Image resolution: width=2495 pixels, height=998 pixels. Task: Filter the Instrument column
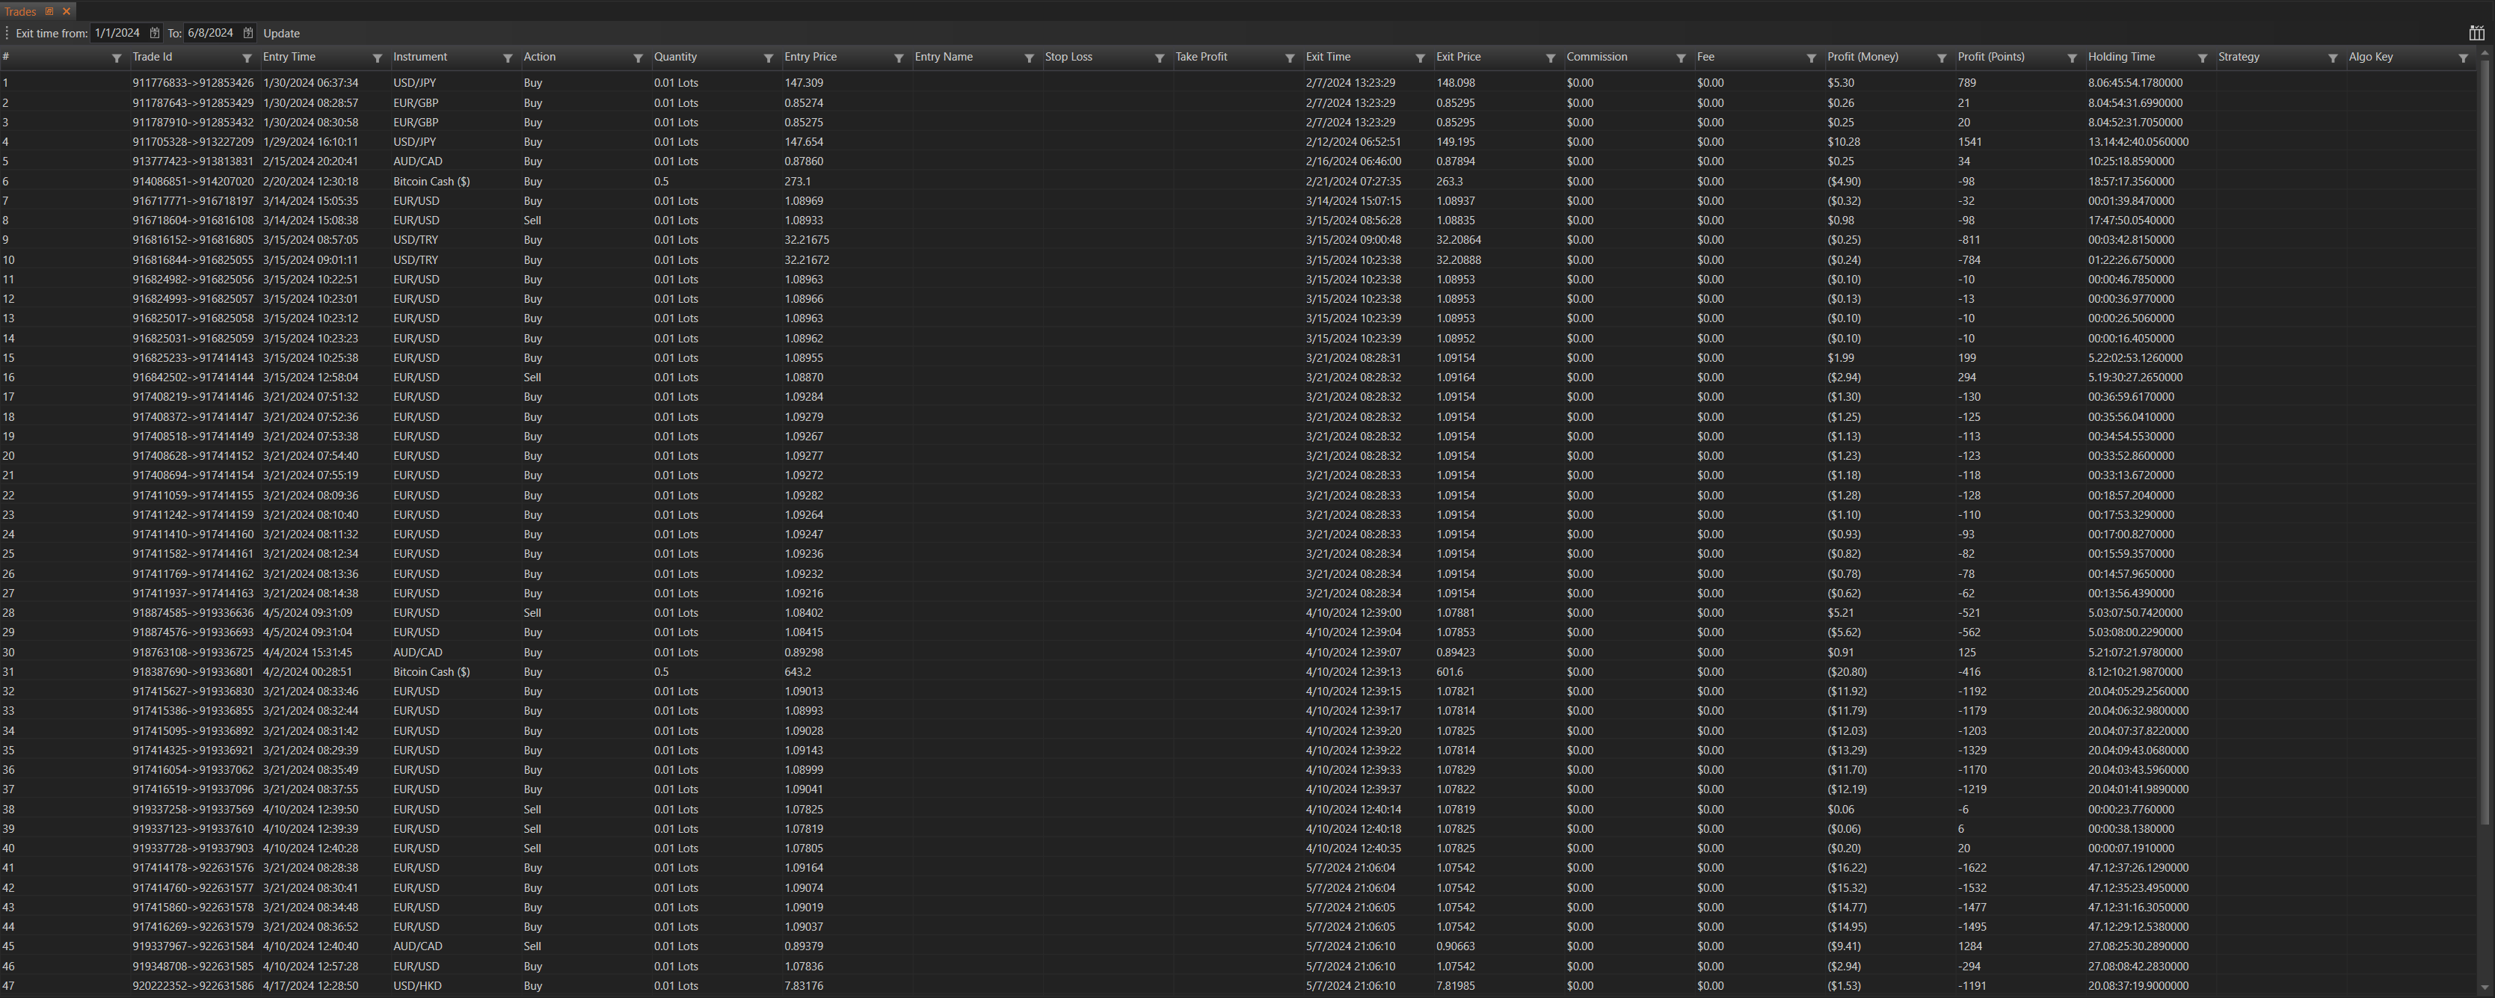click(x=508, y=58)
